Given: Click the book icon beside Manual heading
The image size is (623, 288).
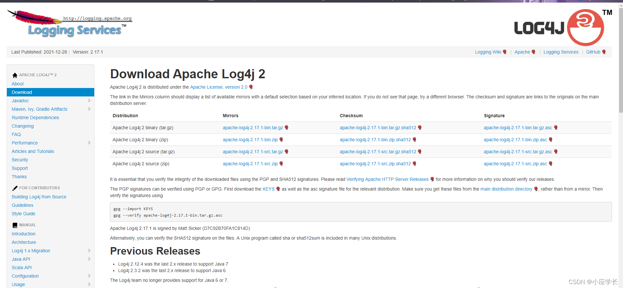Looking at the screenshot, I should point(15,225).
